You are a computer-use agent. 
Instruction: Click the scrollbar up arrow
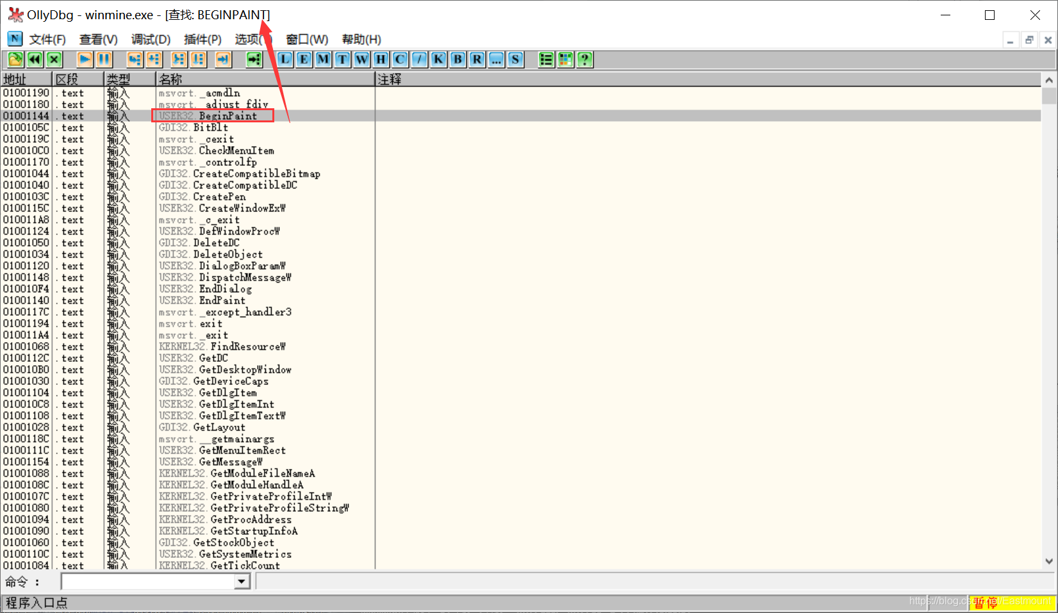[x=1049, y=80]
